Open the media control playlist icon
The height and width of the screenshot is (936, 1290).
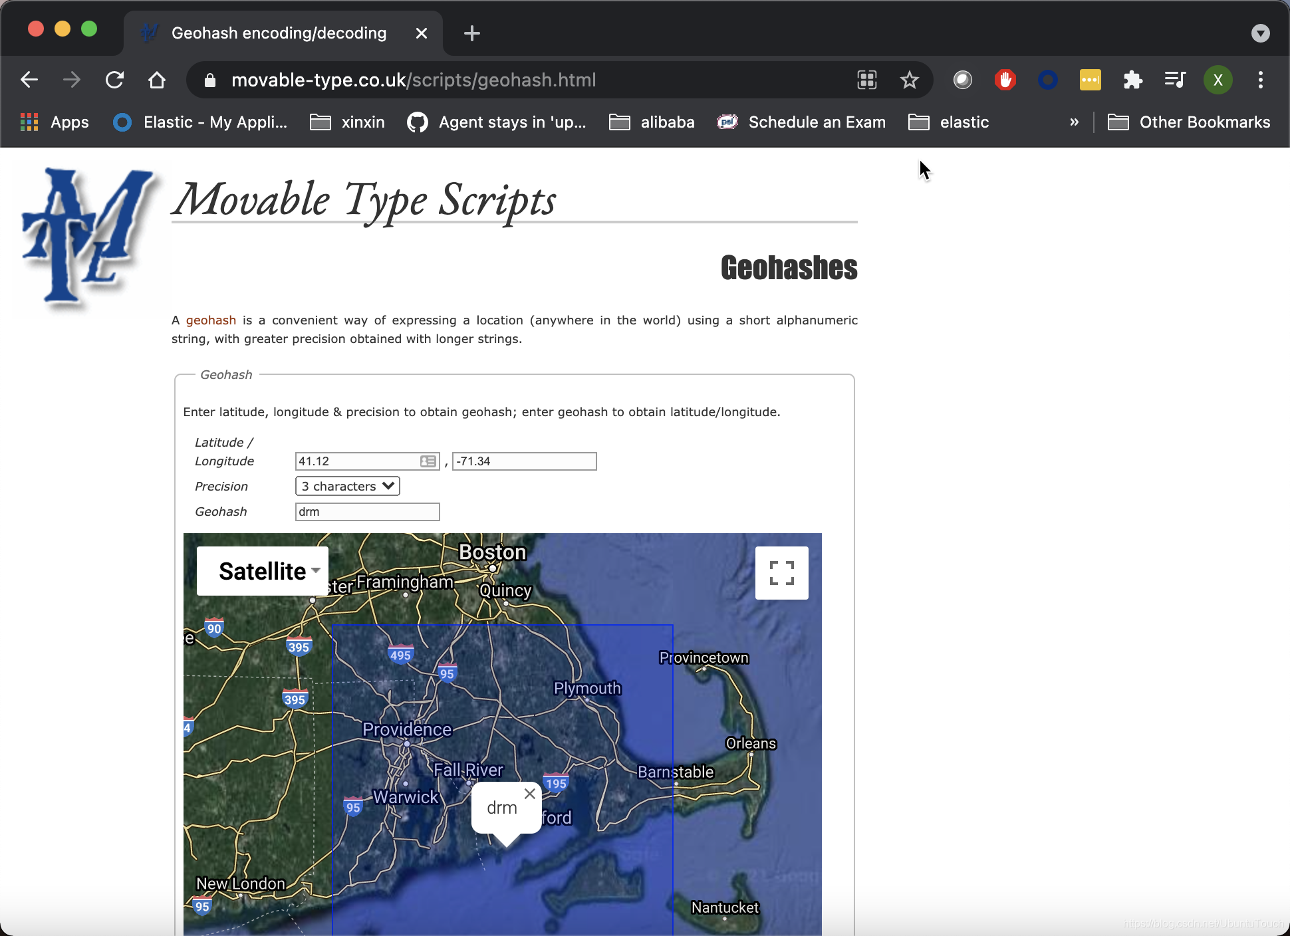tap(1175, 80)
